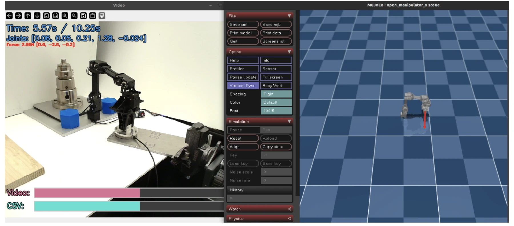Change Spacing from Tight

pyautogui.click(x=276, y=94)
